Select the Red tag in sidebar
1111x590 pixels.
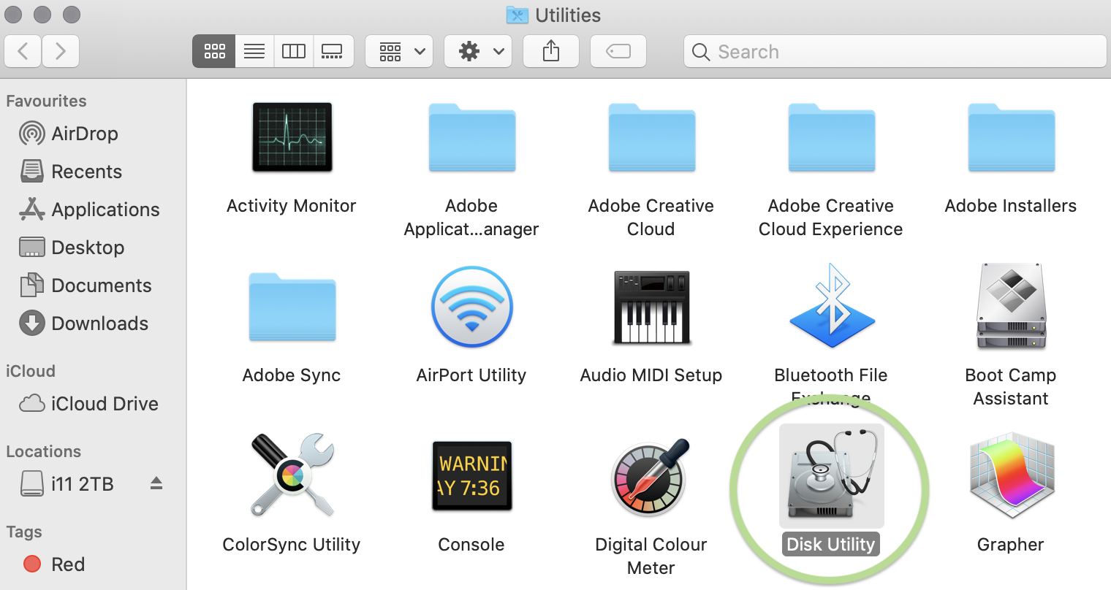tap(54, 564)
